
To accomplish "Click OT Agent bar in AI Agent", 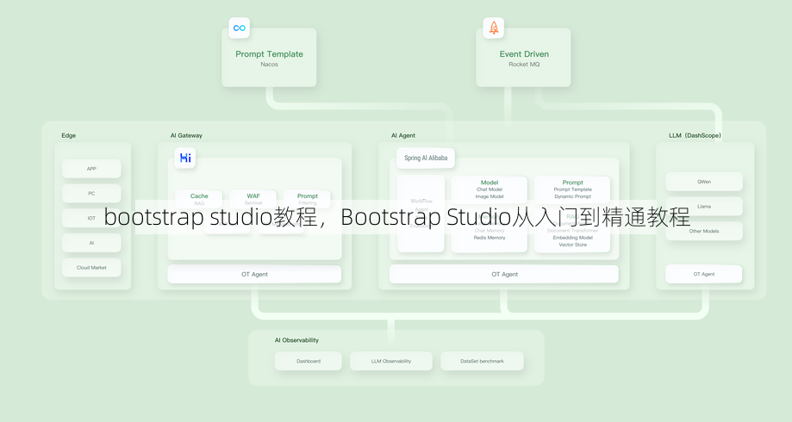I will coord(504,274).
